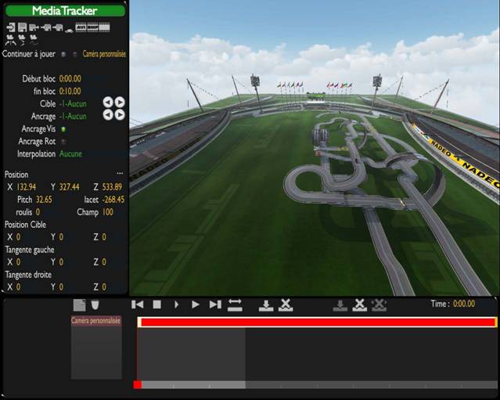
Task: Click the yellow Caméra personnalisée title text
Action: click(x=104, y=54)
